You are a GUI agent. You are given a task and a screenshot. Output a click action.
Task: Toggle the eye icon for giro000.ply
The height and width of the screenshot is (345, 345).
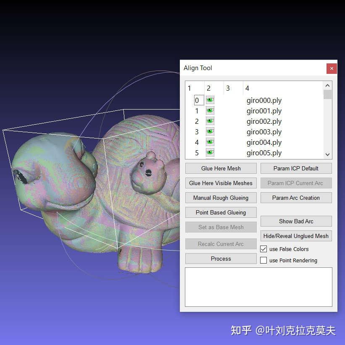[x=209, y=100]
